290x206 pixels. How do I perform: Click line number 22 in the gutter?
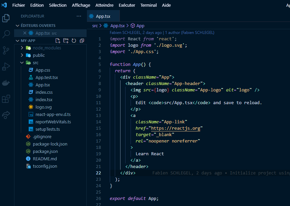click(98, 173)
